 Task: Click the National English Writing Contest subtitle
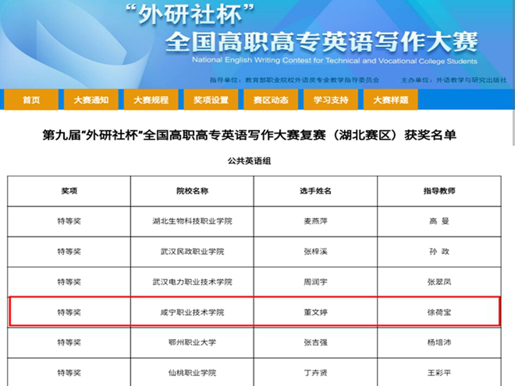coord(334,61)
